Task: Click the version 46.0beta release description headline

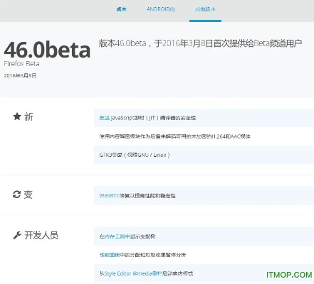Action: pyautogui.click(x=200, y=43)
